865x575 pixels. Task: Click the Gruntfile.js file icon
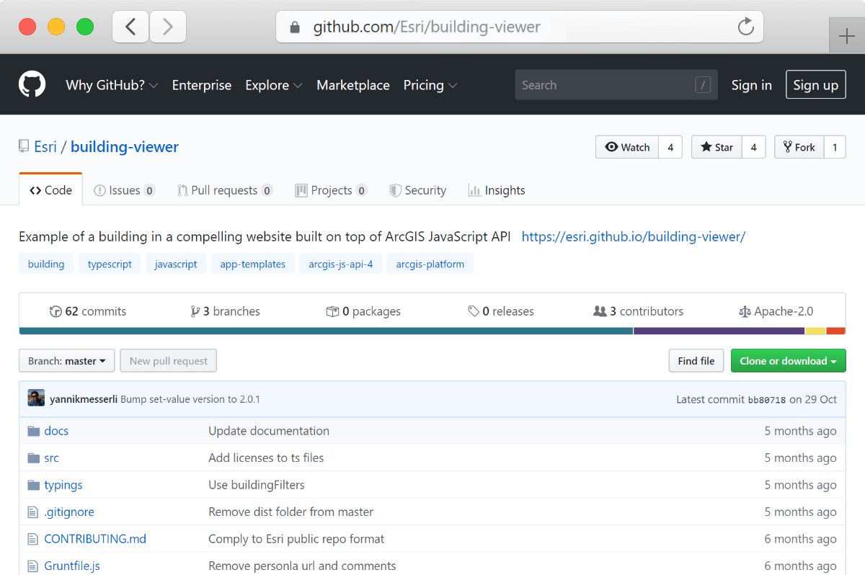[x=32, y=566]
